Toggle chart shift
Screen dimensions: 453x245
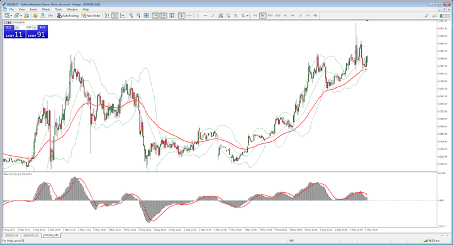pos(163,16)
